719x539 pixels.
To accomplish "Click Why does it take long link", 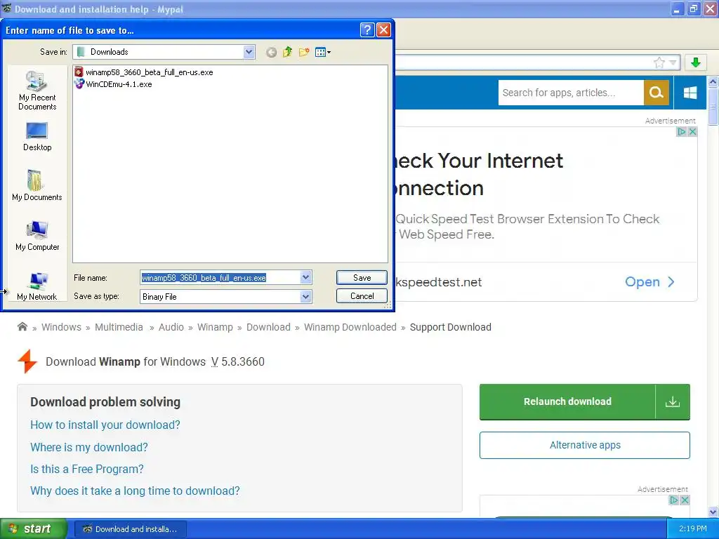I will tap(135, 491).
